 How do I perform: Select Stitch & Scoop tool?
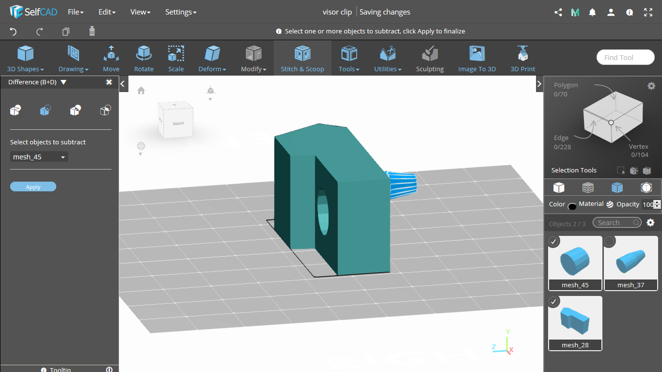pyautogui.click(x=302, y=58)
